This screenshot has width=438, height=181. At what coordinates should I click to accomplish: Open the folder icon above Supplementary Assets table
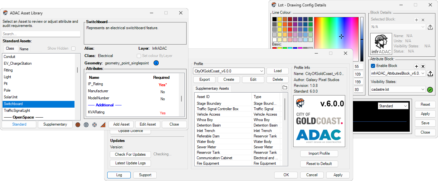285,87
